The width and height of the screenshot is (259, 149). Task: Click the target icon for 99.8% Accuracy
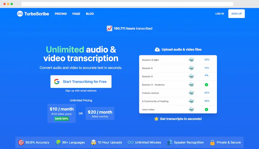[21, 142]
